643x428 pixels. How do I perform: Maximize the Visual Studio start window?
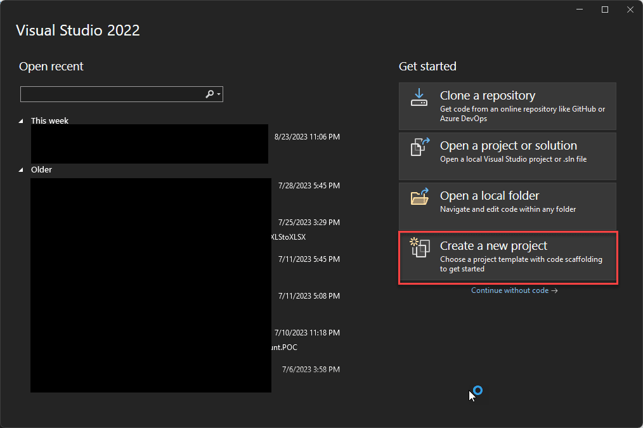click(x=605, y=10)
